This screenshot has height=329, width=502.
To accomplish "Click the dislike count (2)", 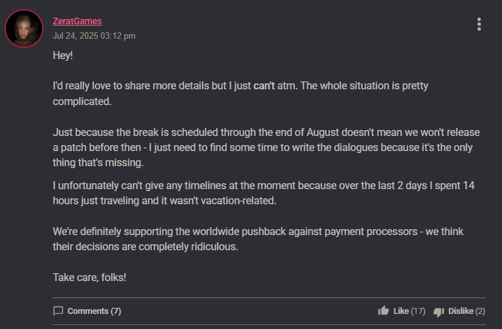I will [x=480, y=311].
